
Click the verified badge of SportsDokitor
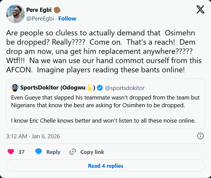(100, 88)
